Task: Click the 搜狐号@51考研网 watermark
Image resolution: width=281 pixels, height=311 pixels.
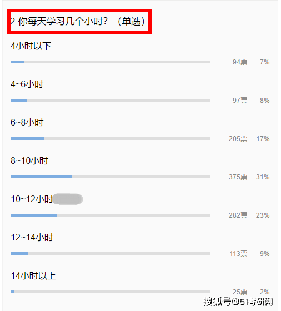Action: (x=238, y=302)
